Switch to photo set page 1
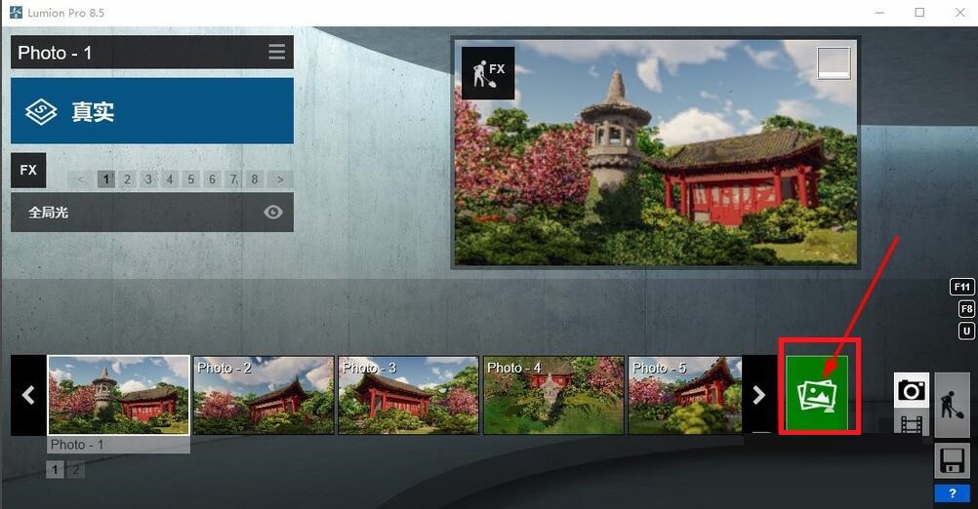 (55, 469)
